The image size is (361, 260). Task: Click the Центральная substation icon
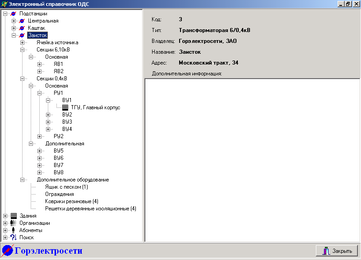click(x=22, y=21)
